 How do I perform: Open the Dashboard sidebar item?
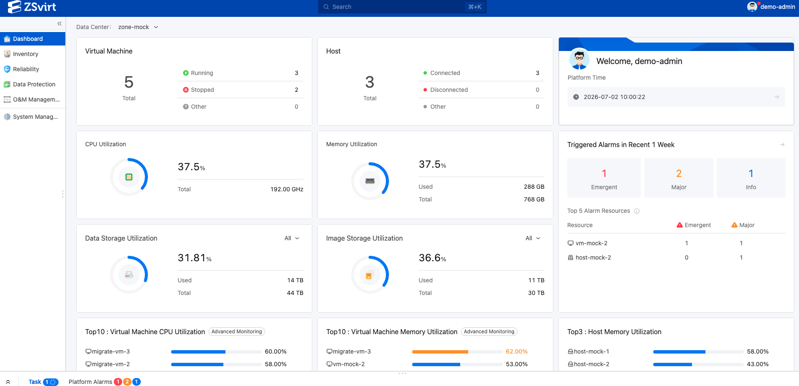[x=33, y=39]
